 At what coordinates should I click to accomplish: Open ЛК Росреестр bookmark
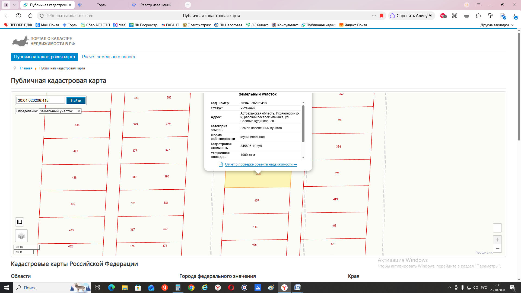click(143, 25)
